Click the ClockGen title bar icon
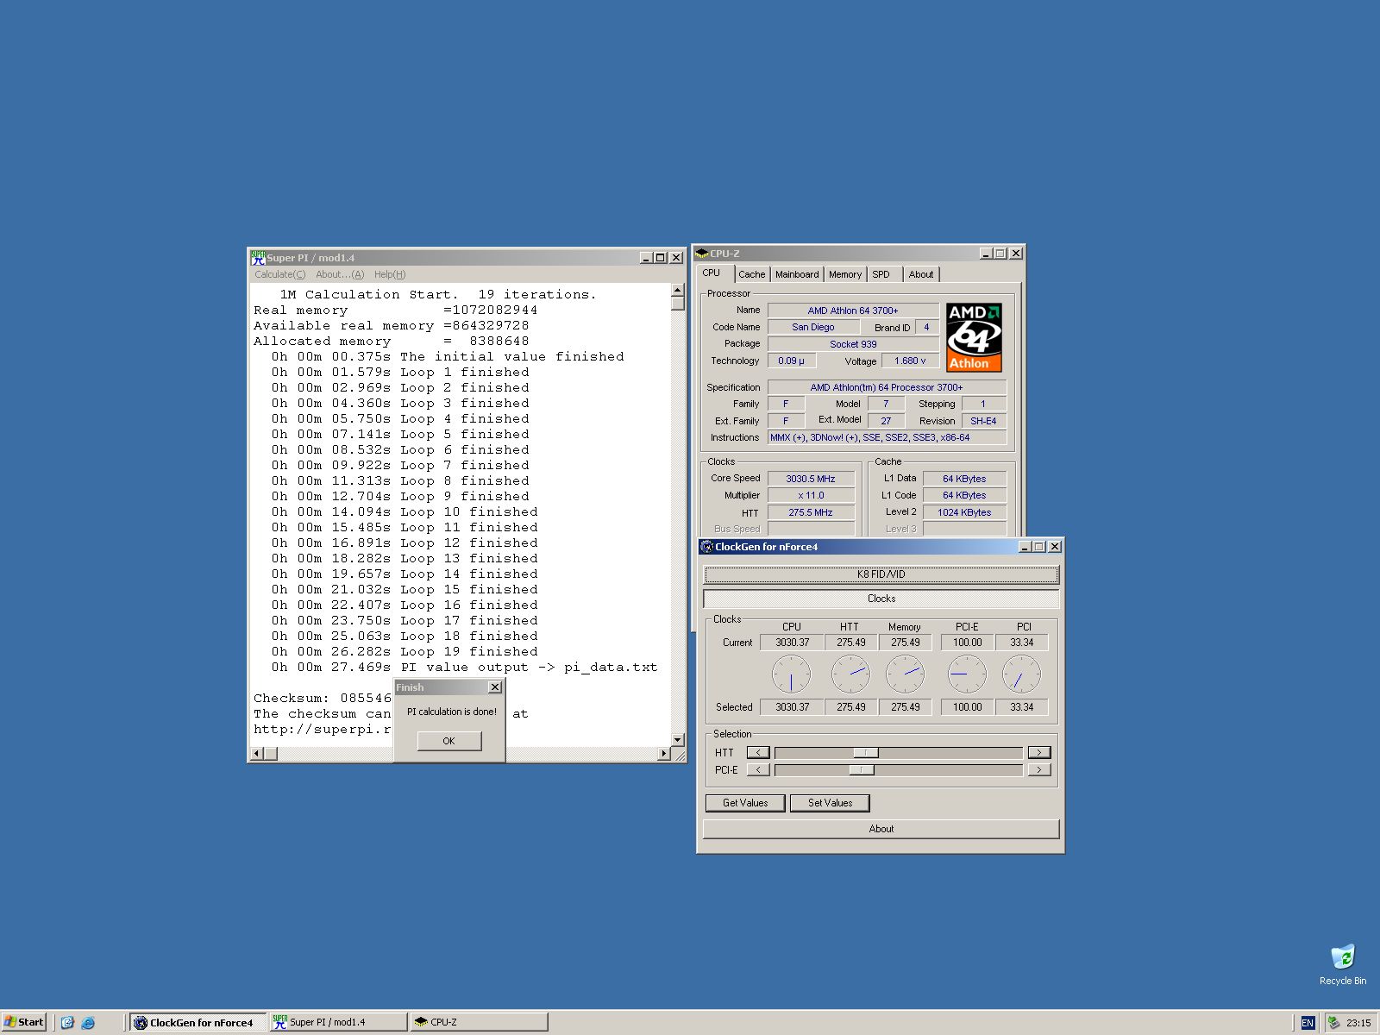 pyautogui.click(x=706, y=547)
